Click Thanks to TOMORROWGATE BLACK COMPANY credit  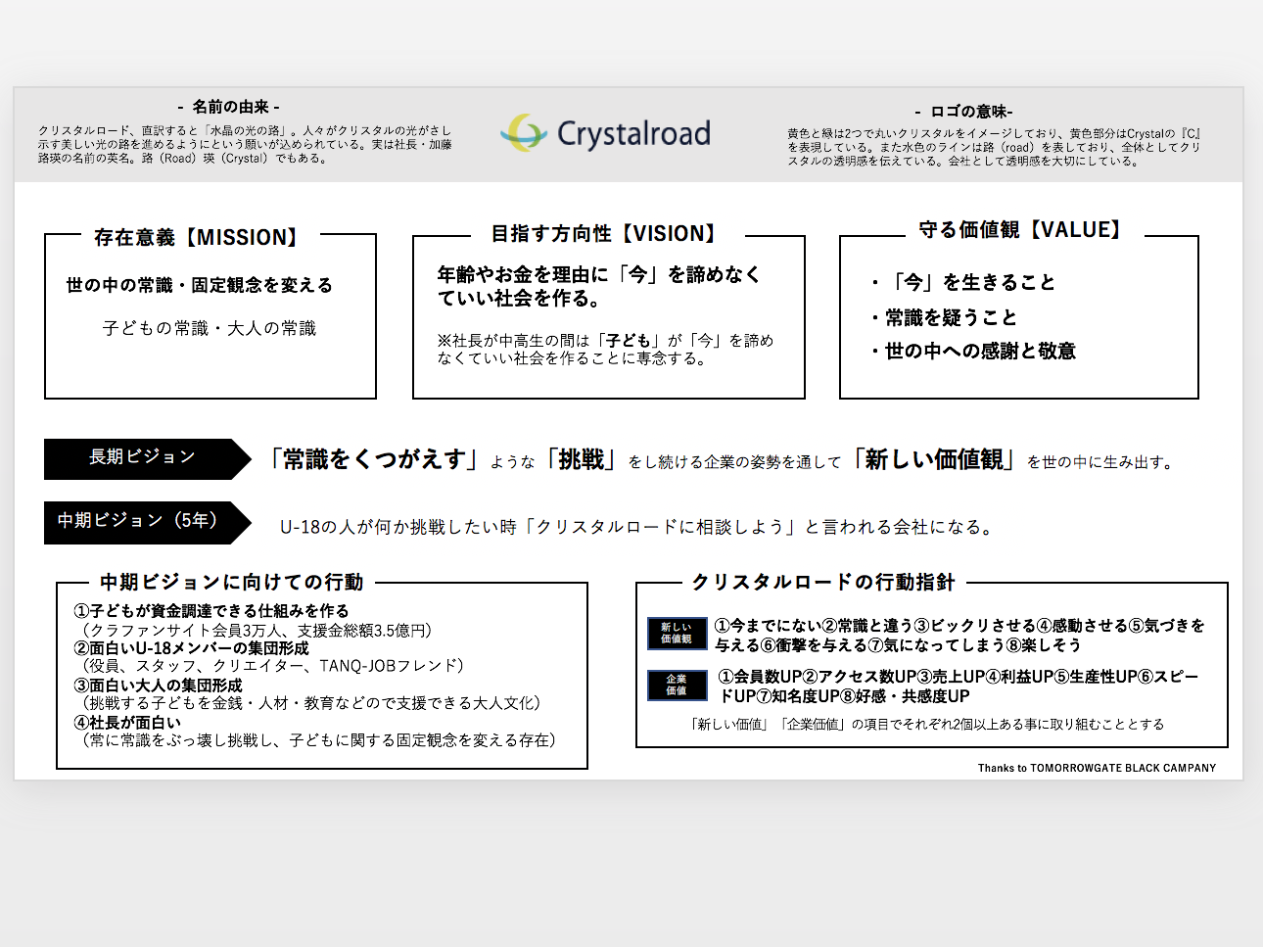click(x=1097, y=768)
